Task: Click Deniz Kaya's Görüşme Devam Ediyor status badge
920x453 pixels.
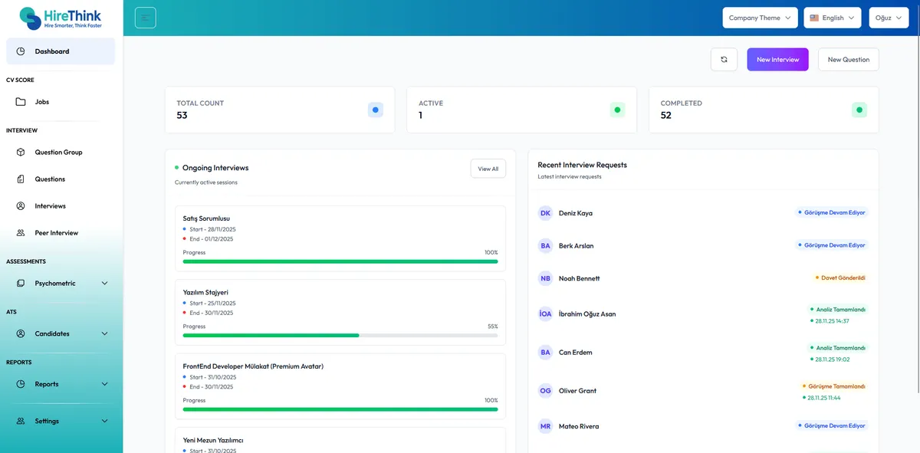Action: click(832, 212)
